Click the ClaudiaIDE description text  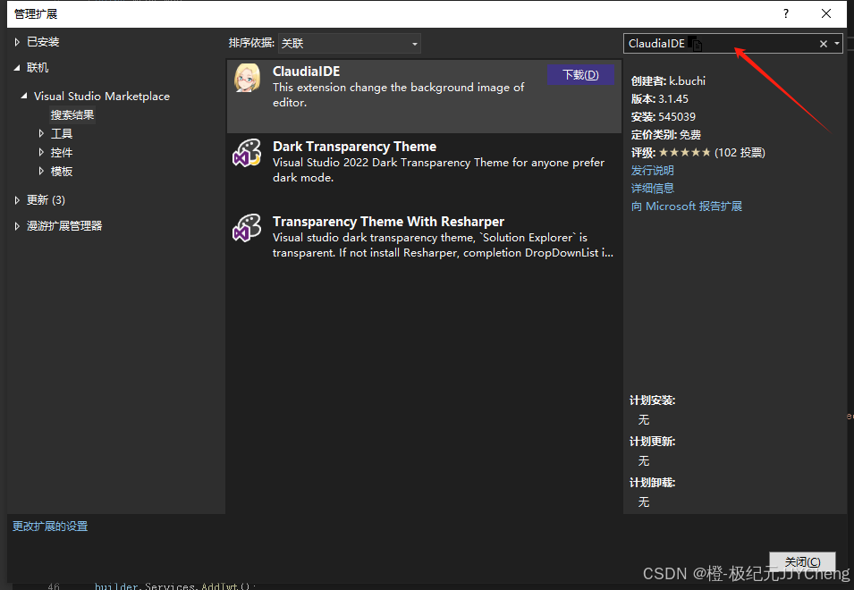398,95
